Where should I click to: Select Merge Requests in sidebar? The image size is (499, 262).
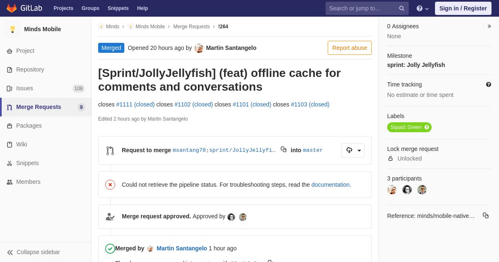[46, 107]
